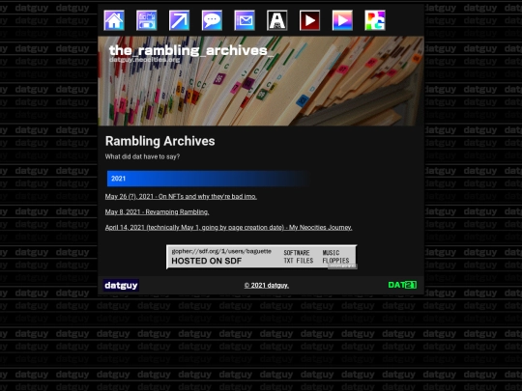Open the NFTs May 26 post
This screenshot has height=391, width=522.
pyautogui.click(x=181, y=197)
